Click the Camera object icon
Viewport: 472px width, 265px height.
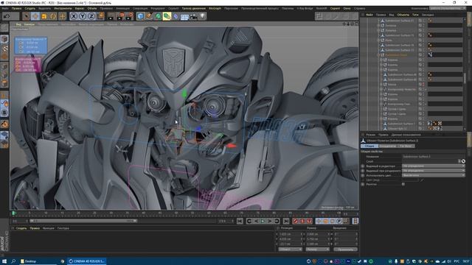coord(193,16)
